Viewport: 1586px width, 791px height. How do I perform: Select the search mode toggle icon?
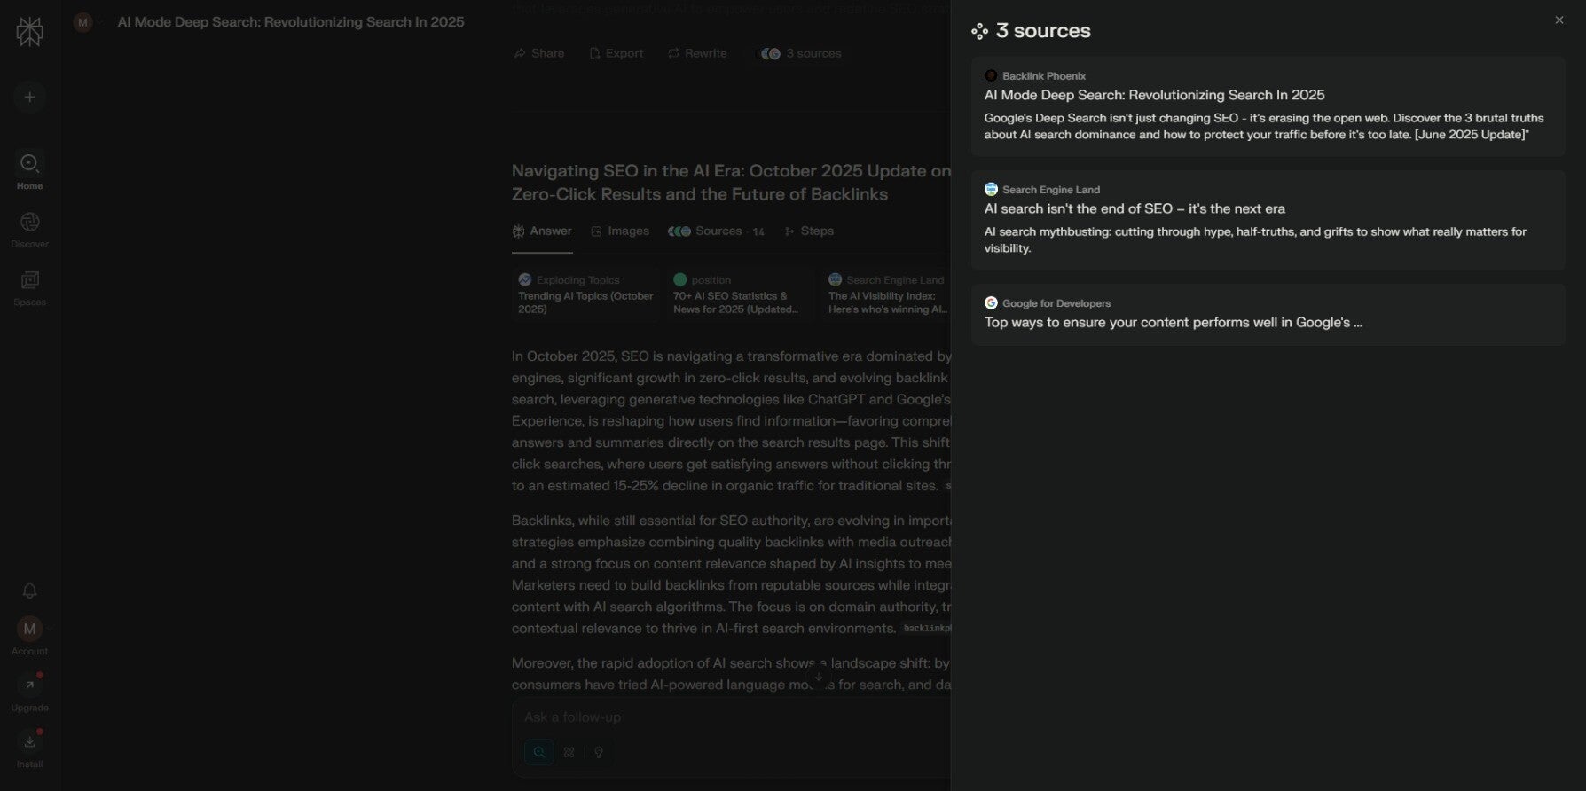tap(539, 753)
